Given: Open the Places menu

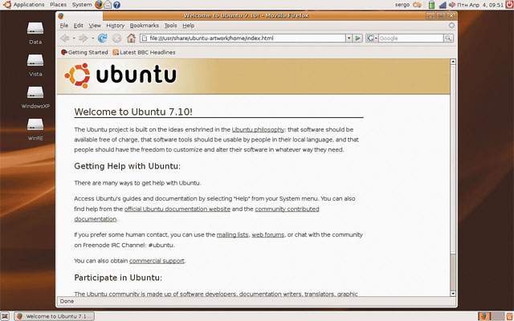Looking at the screenshot, I should 58,5.
